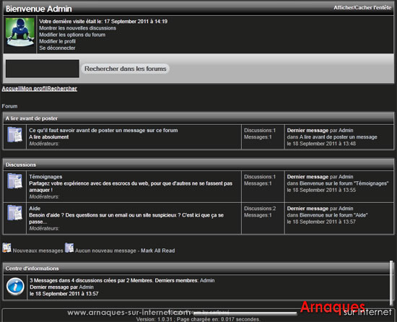Open 'Mon profil' menu item
This screenshot has width=397, height=322.
35,89
